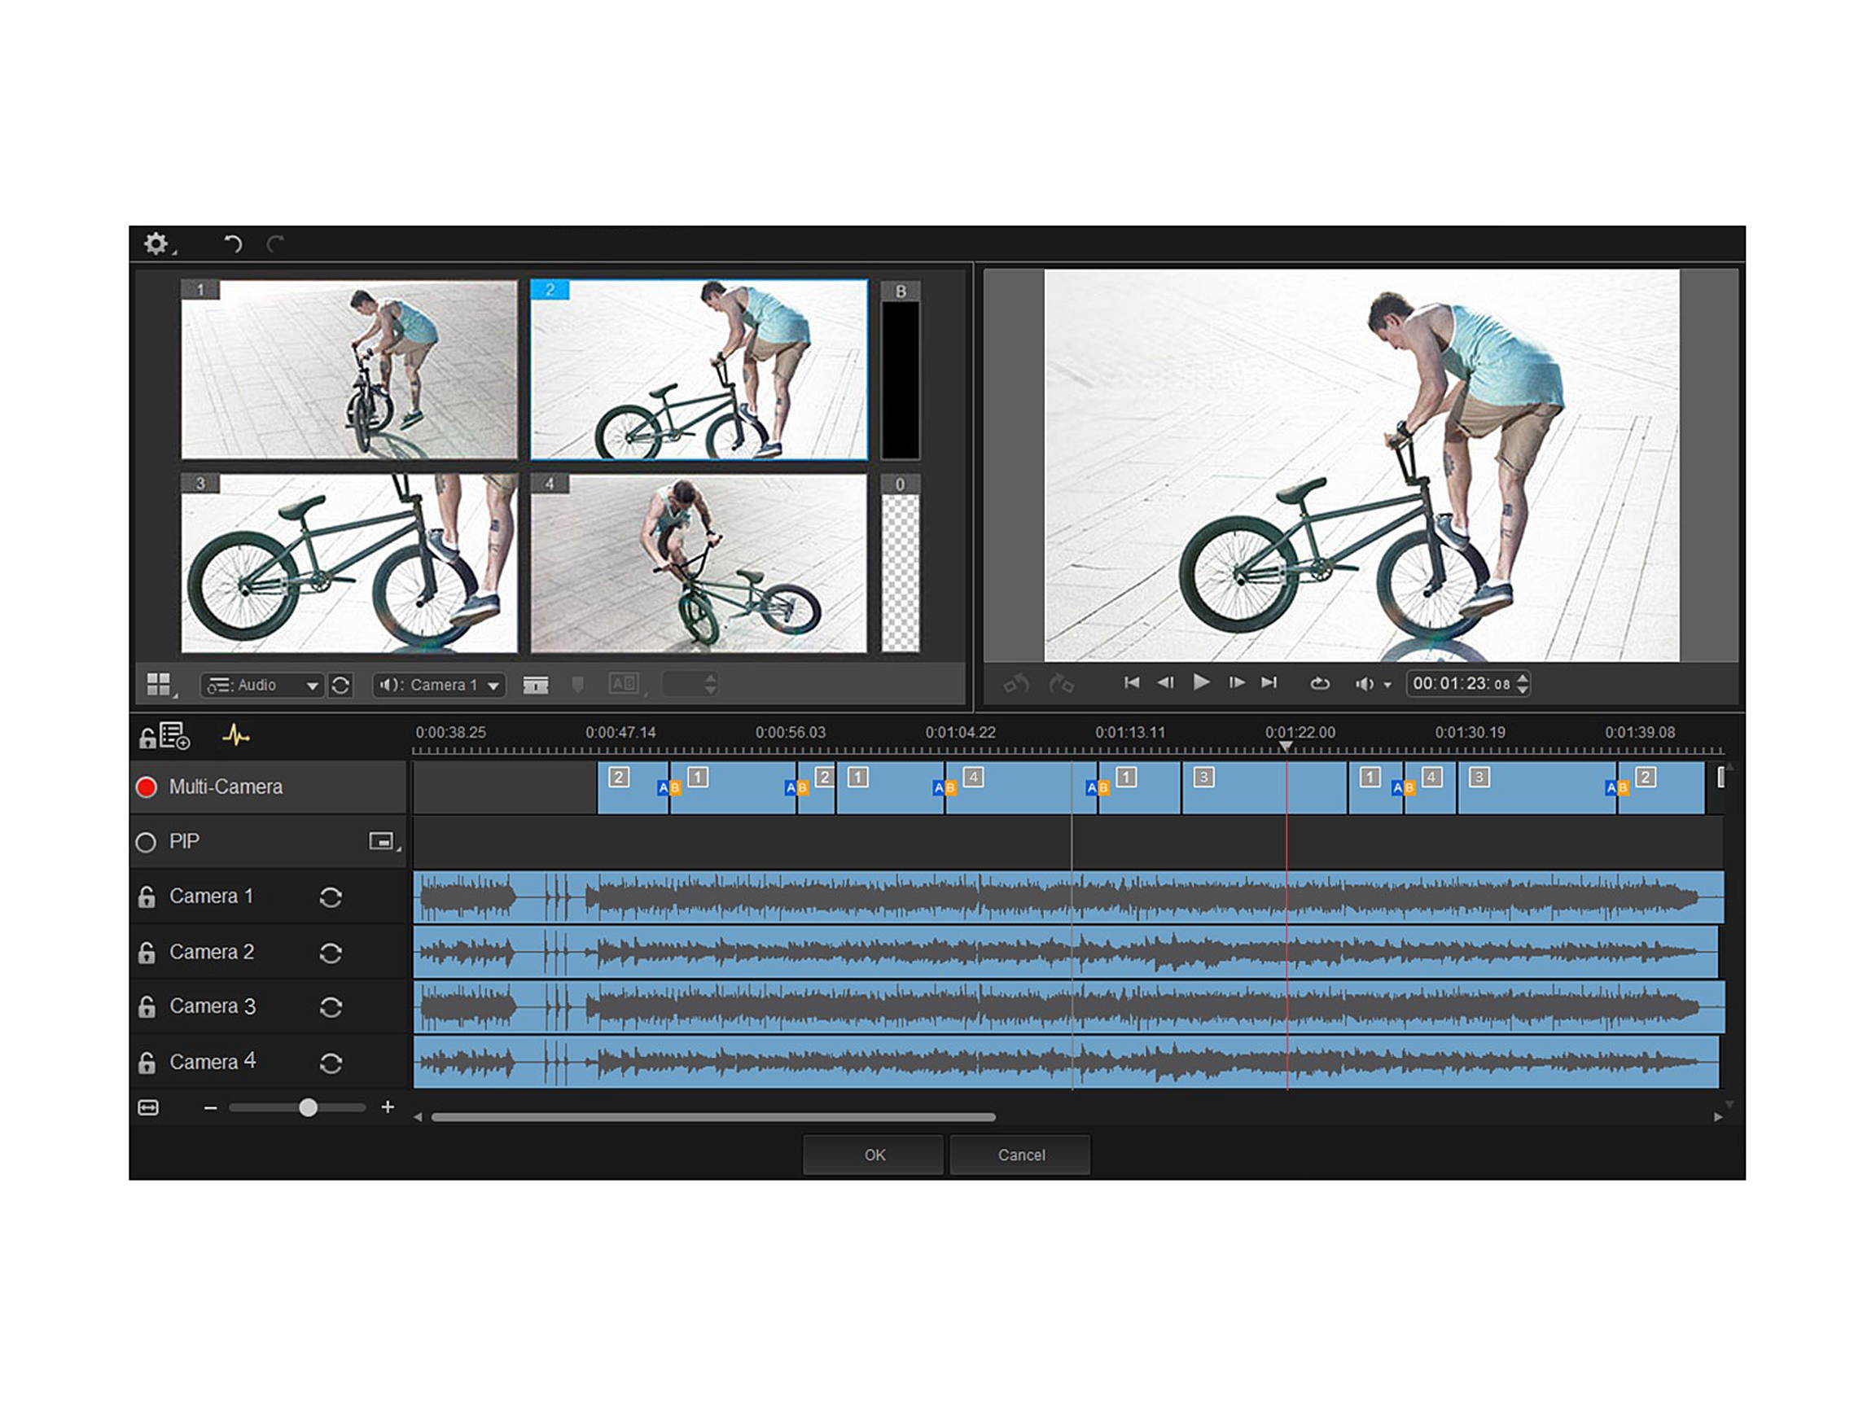The image size is (1876, 1407).
Task: Click the audio sync refresh icon
Action: pyautogui.click(x=341, y=685)
